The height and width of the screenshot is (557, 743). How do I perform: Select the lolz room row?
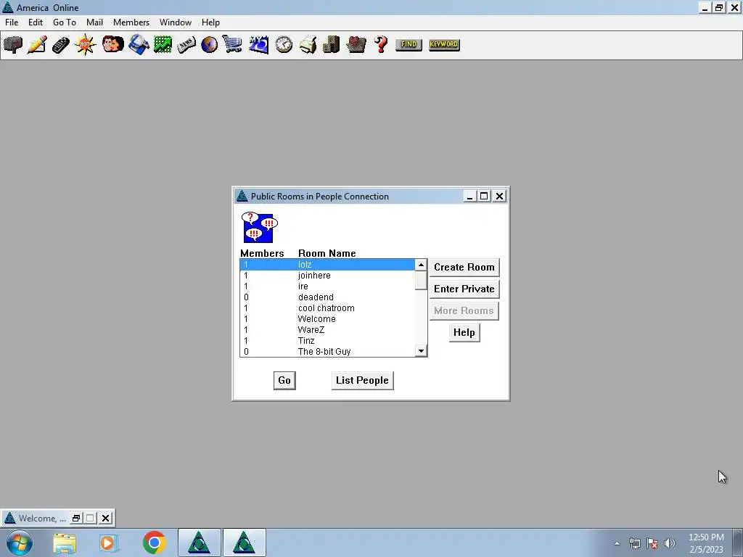(x=327, y=265)
